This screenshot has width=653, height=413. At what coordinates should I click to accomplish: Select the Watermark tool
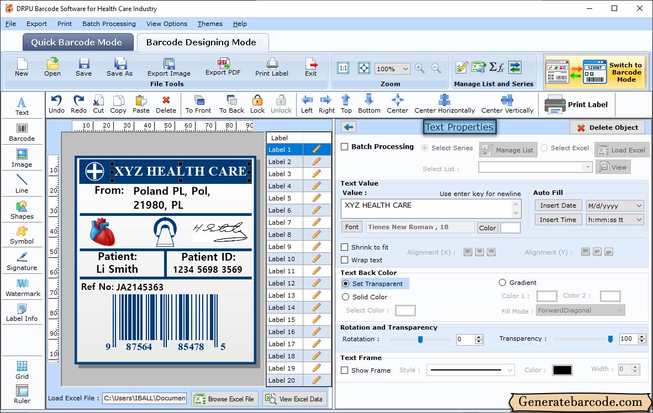point(23,288)
